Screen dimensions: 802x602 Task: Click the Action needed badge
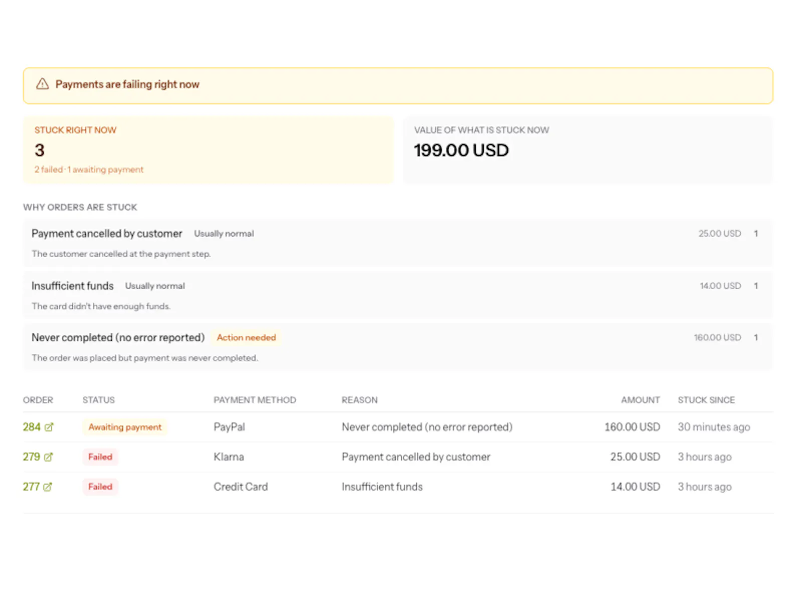246,338
